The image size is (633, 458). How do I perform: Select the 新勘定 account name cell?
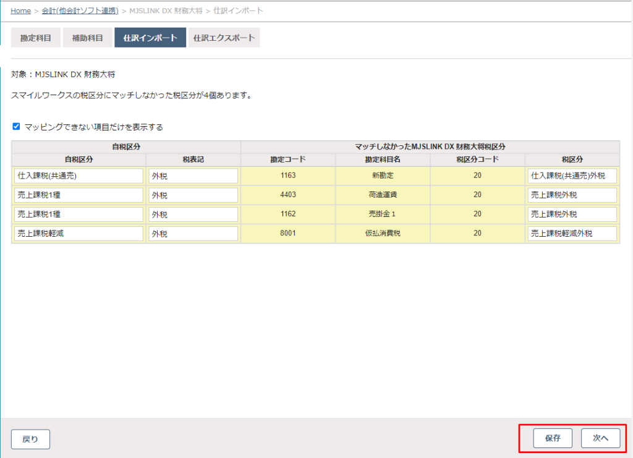[x=383, y=176]
